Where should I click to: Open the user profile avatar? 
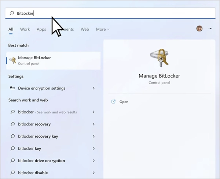coord(199,29)
